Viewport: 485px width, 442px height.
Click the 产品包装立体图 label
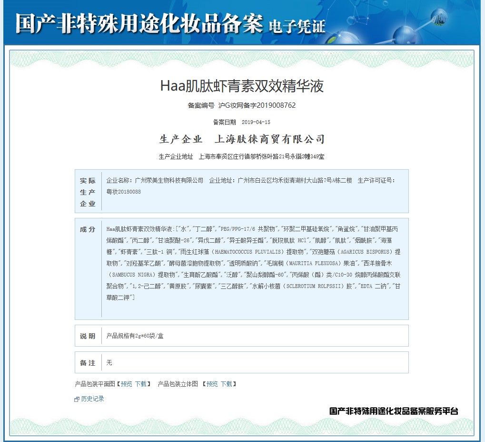(x=178, y=384)
